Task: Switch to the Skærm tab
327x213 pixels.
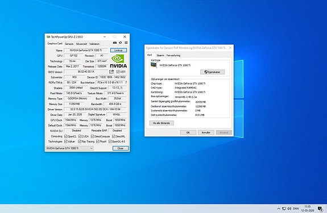Action: 160,56
